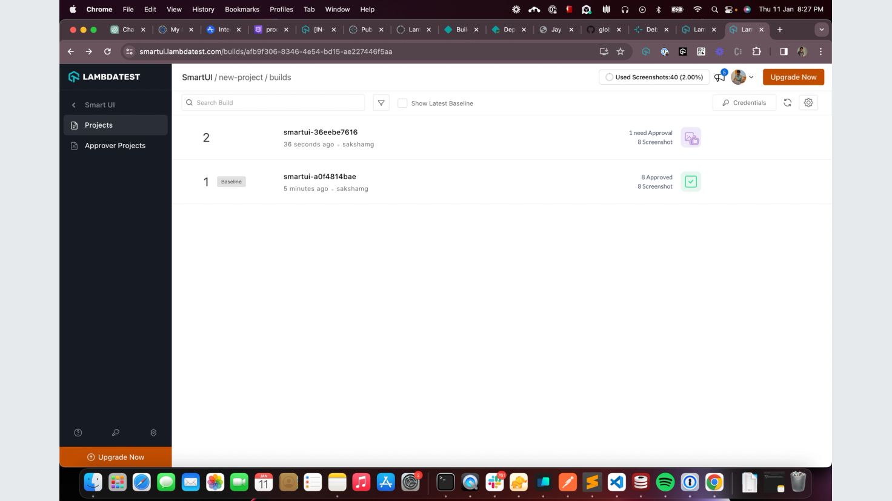Expand the user profile avatar dropdown

click(x=742, y=77)
